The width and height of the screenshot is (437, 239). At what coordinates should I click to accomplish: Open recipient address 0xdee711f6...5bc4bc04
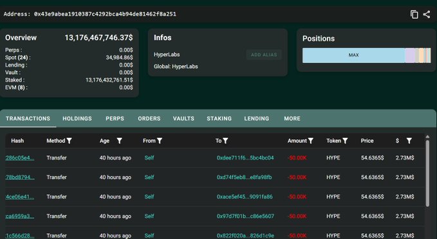245,158
